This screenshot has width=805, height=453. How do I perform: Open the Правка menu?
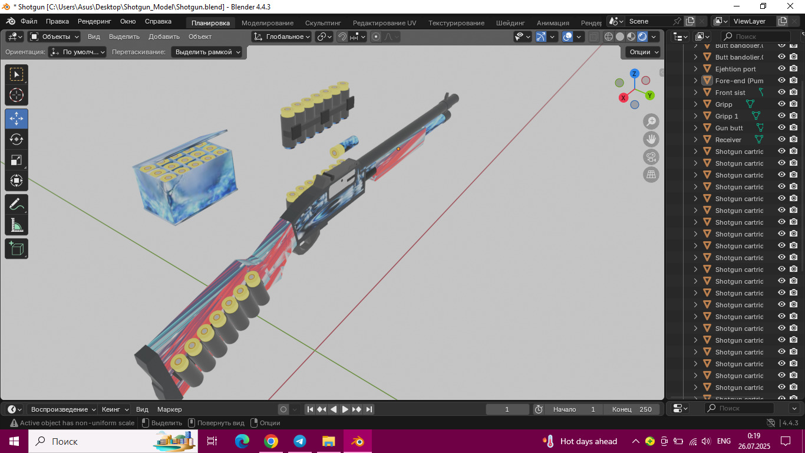(x=57, y=21)
